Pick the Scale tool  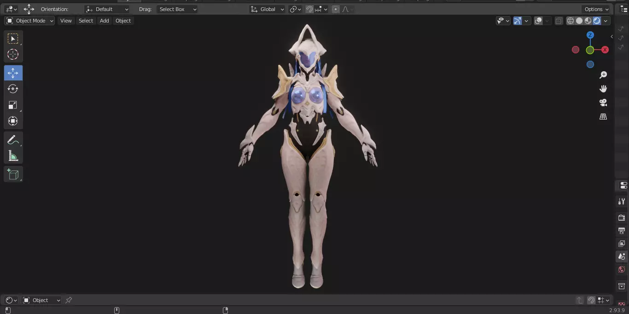(13, 105)
